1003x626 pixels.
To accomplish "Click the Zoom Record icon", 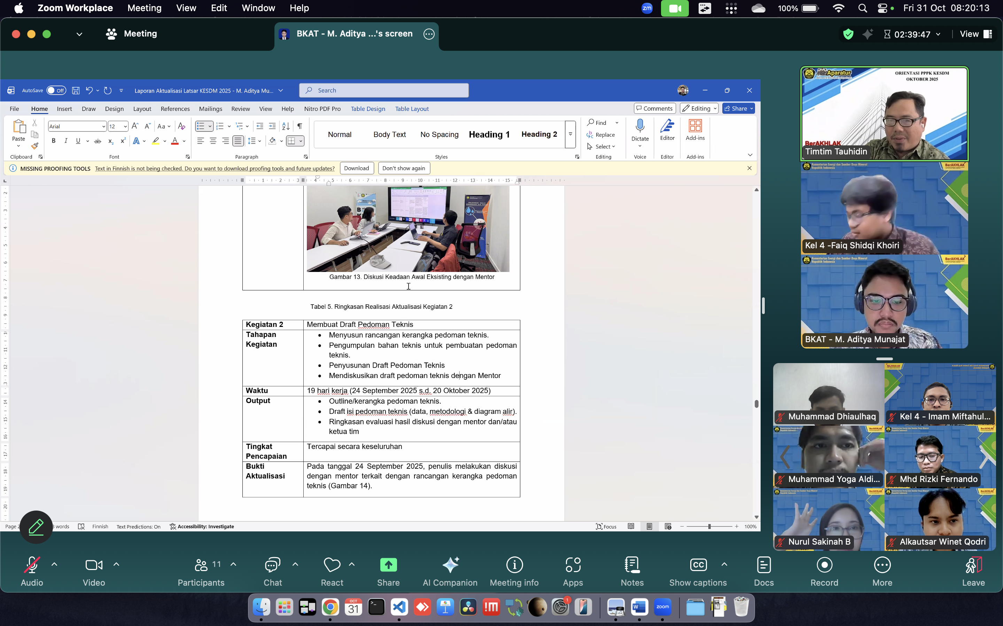I will pyautogui.click(x=824, y=565).
